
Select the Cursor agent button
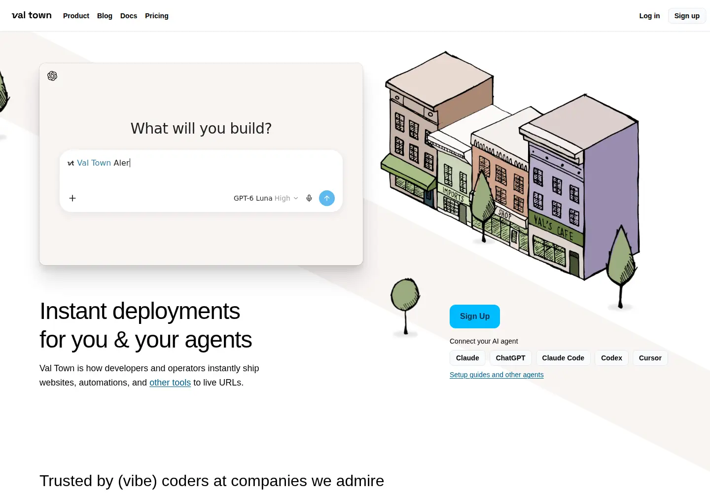650,358
